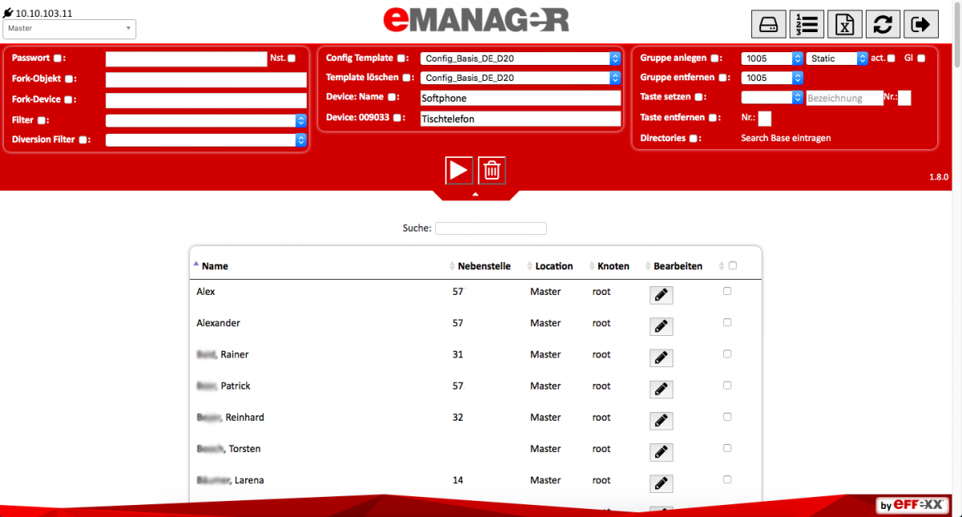Open Gruppe anlegen 1005 dropdown
Image resolution: width=962 pixels, height=517 pixels.
point(773,59)
